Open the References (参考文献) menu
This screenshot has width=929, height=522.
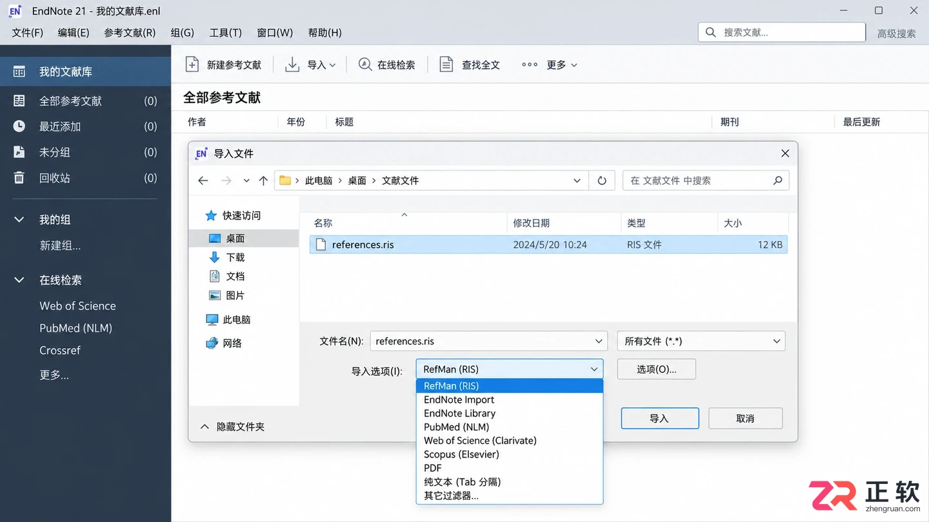pyautogui.click(x=130, y=32)
